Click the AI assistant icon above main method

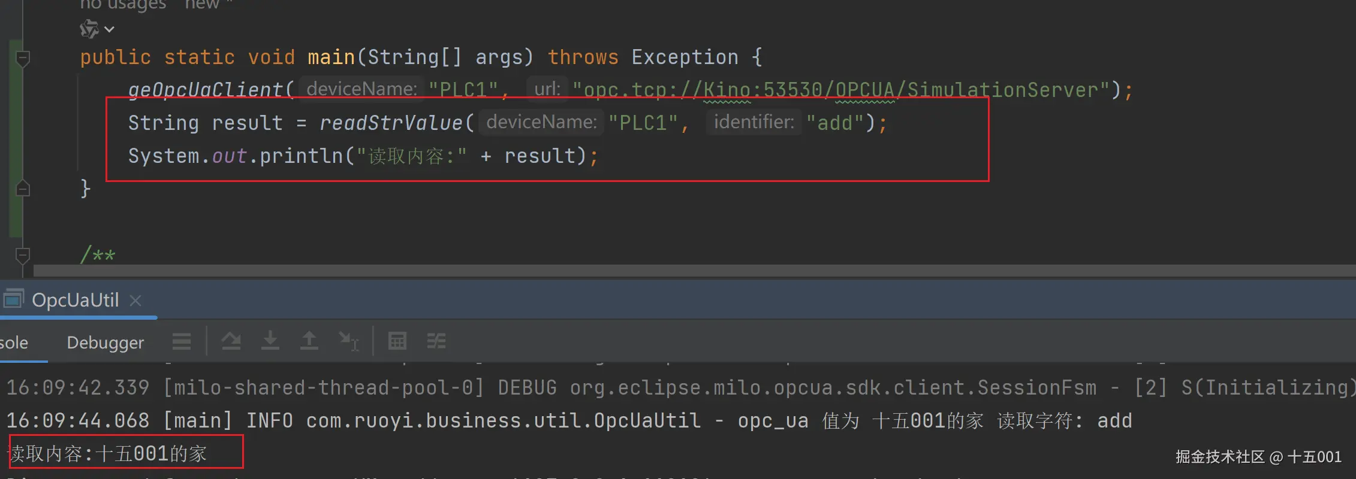(89, 29)
